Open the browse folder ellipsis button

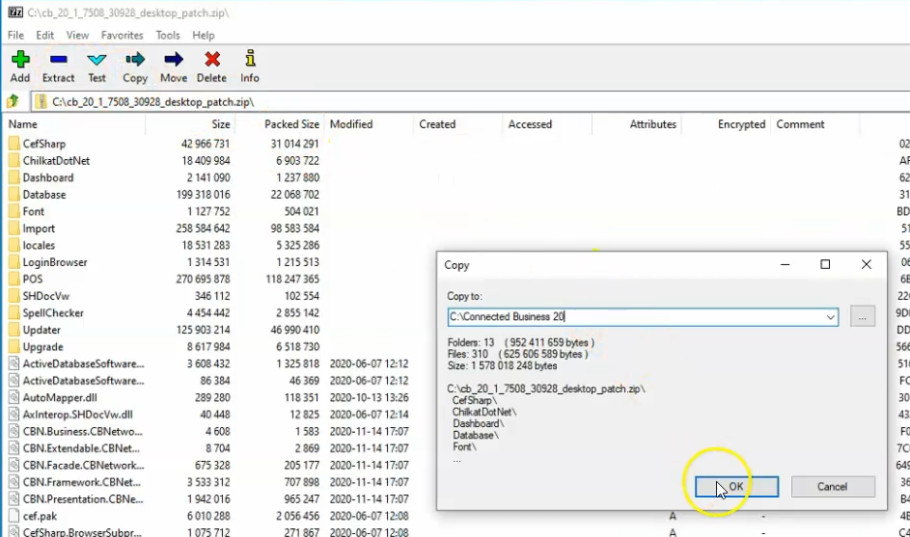click(x=862, y=316)
